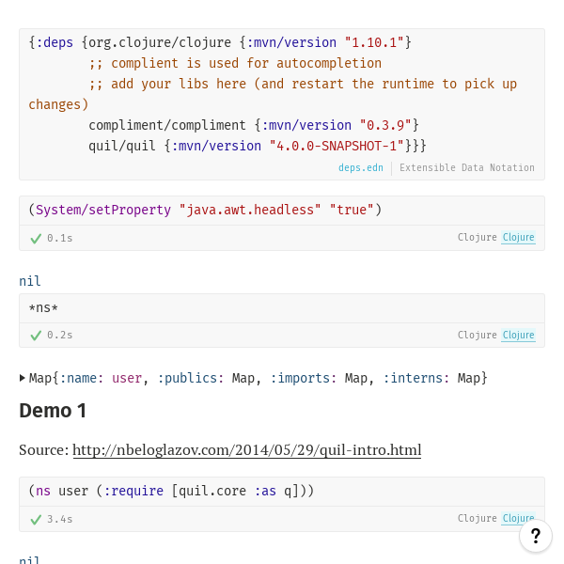Expand the :imports Map value
This screenshot has width=564, height=564.
(356, 378)
